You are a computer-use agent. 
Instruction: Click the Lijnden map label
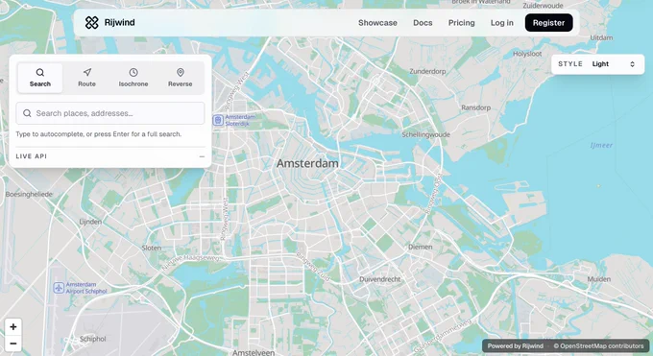point(90,222)
